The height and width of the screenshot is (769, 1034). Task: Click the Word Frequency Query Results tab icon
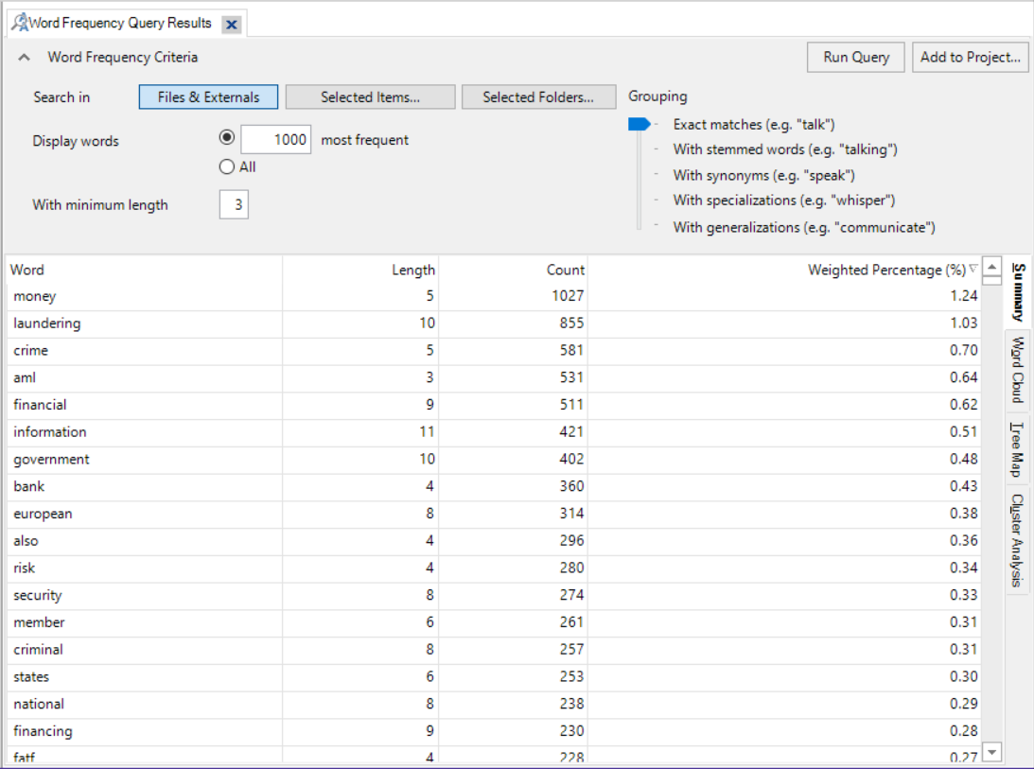coord(21,24)
